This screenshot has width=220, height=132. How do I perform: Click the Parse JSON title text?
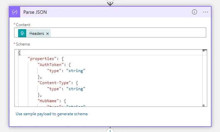(x=35, y=12)
